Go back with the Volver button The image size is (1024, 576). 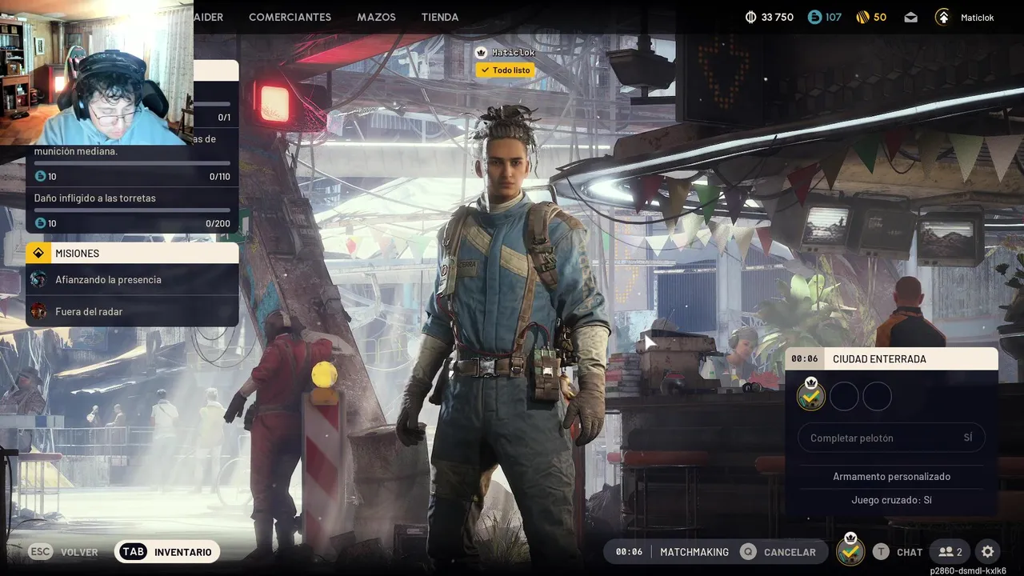click(63, 551)
